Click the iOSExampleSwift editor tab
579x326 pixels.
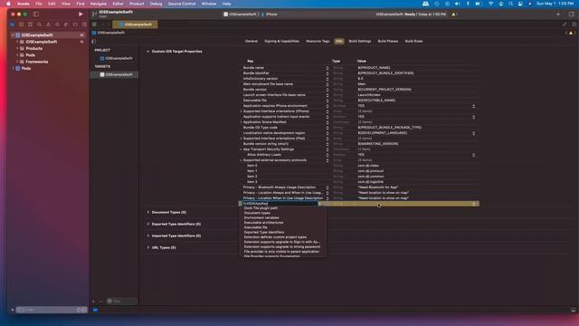coord(135,24)
